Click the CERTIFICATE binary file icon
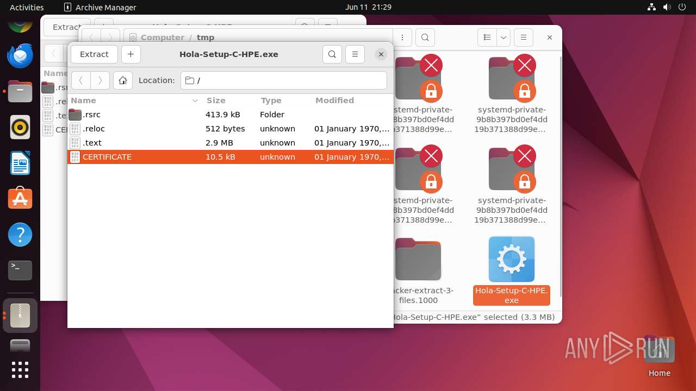 (x=75, y=157)
